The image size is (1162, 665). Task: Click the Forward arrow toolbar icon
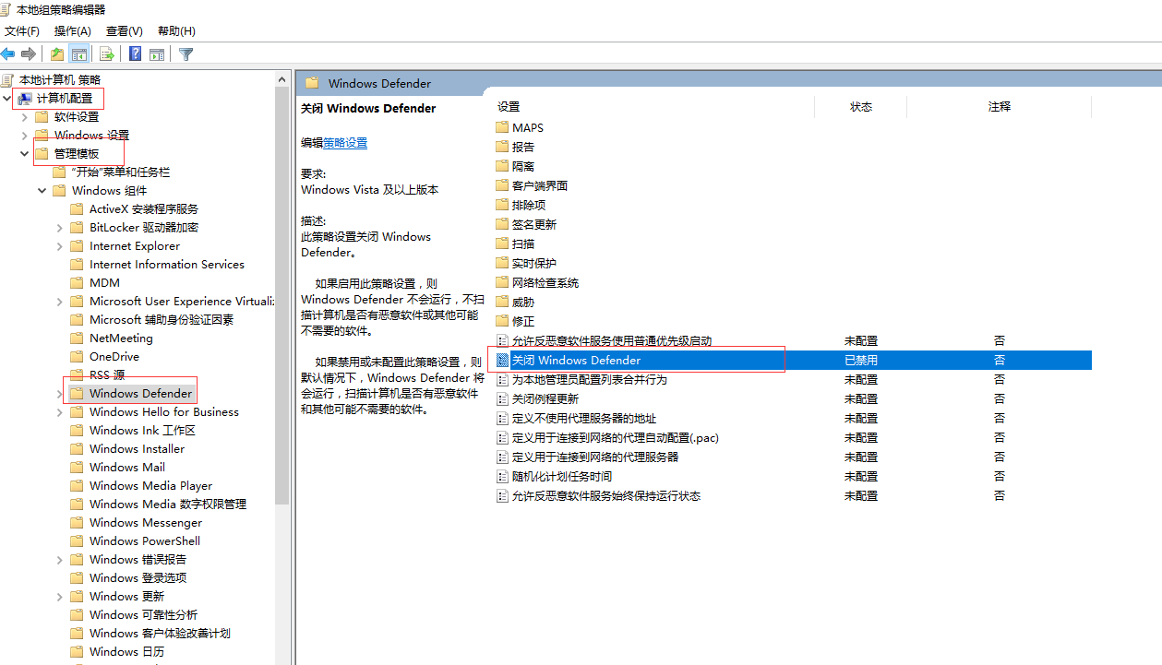tap(29, 54)
